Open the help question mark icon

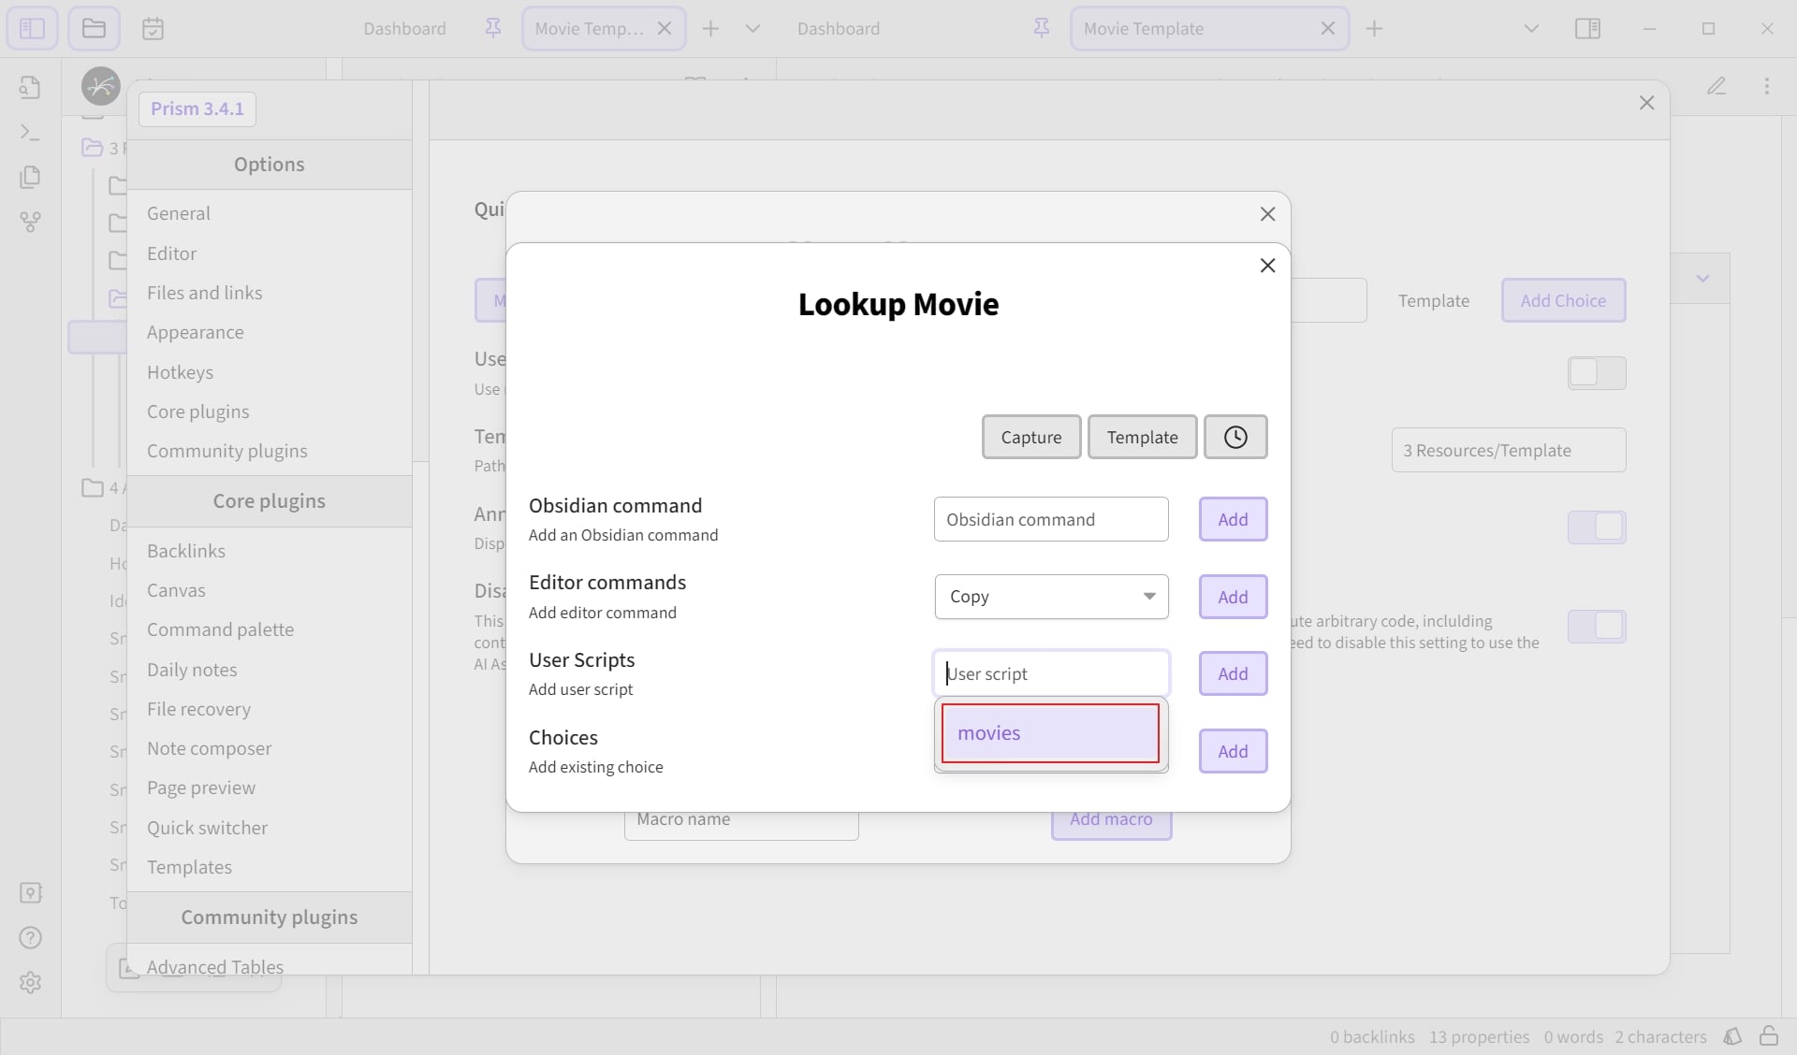(30, 937)
